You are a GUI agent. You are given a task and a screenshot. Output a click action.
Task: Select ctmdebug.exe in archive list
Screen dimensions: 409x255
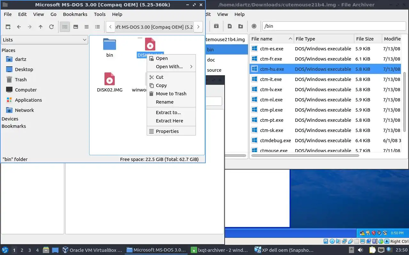pyautogui.click(x=325, y=141)
